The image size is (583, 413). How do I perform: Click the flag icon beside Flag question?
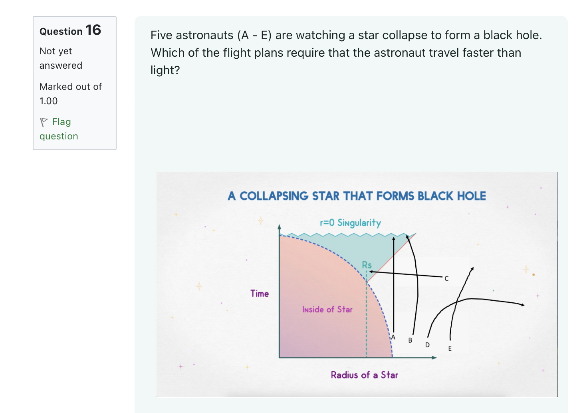click(44, 122)
